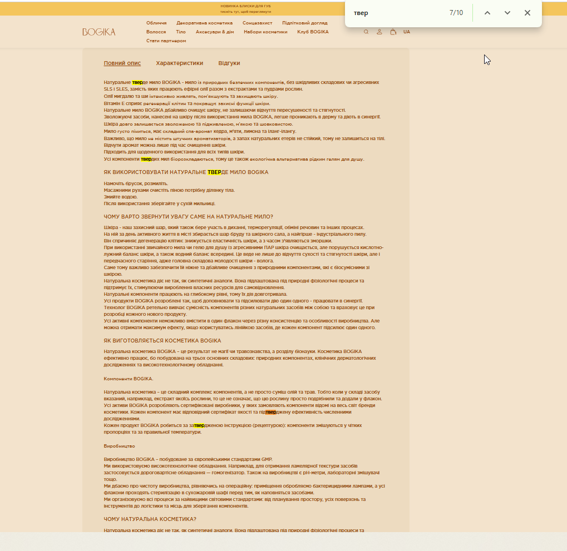Open the Декоративна косметика menu
Image resolution: width=567 pixels, height=551 pixels.
click(204, 23)
